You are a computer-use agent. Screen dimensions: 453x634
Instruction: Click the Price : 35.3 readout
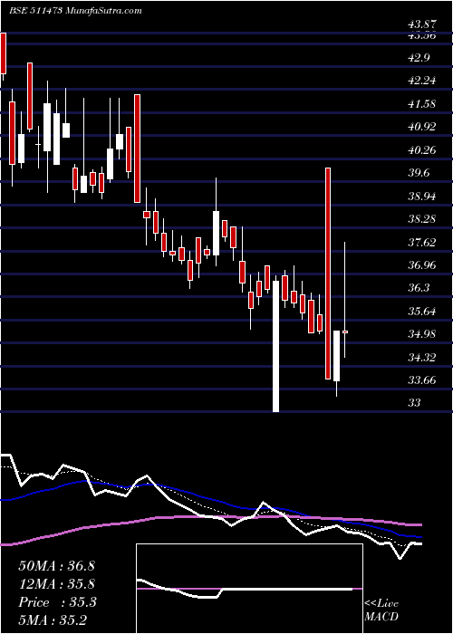(x=57, y=602)
